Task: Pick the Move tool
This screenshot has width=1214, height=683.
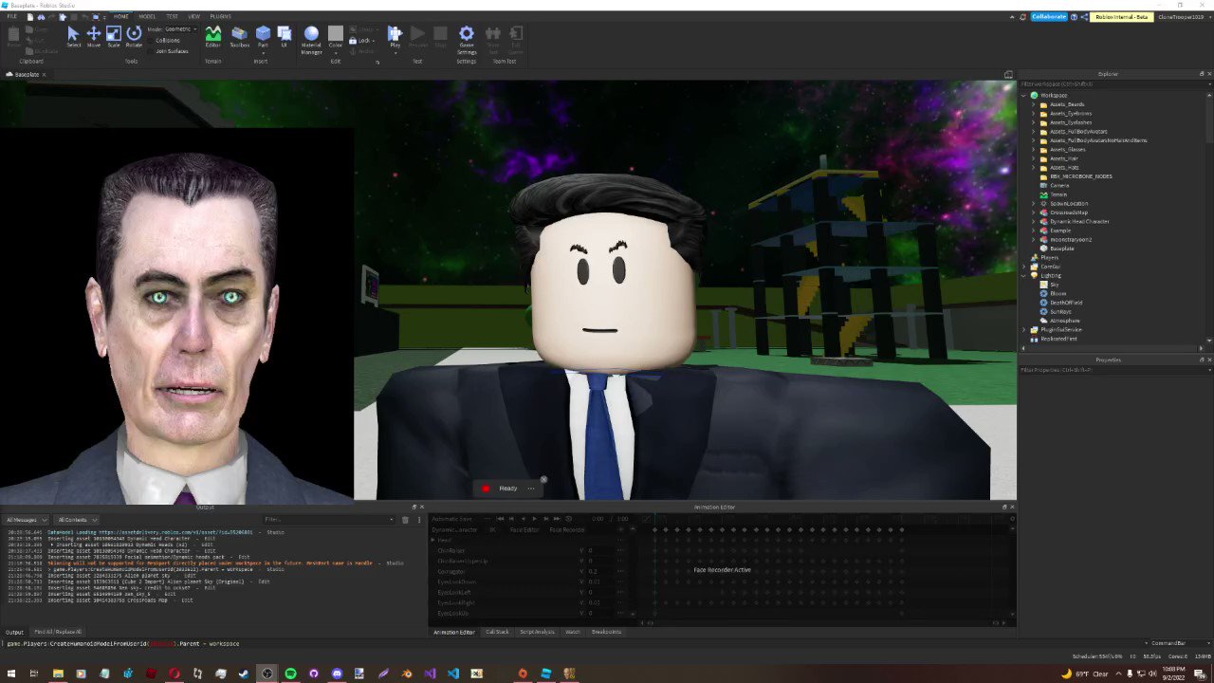Action: click(94, 36)
